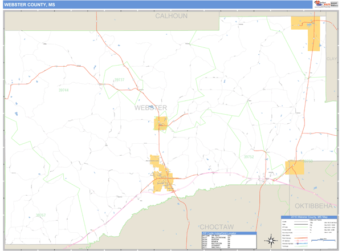Image resolution: width=342 pixels, height=251 pixels.
Task: Click the ZIP Code Index/Grid Locator header
Action: click(x=228, y=233)
